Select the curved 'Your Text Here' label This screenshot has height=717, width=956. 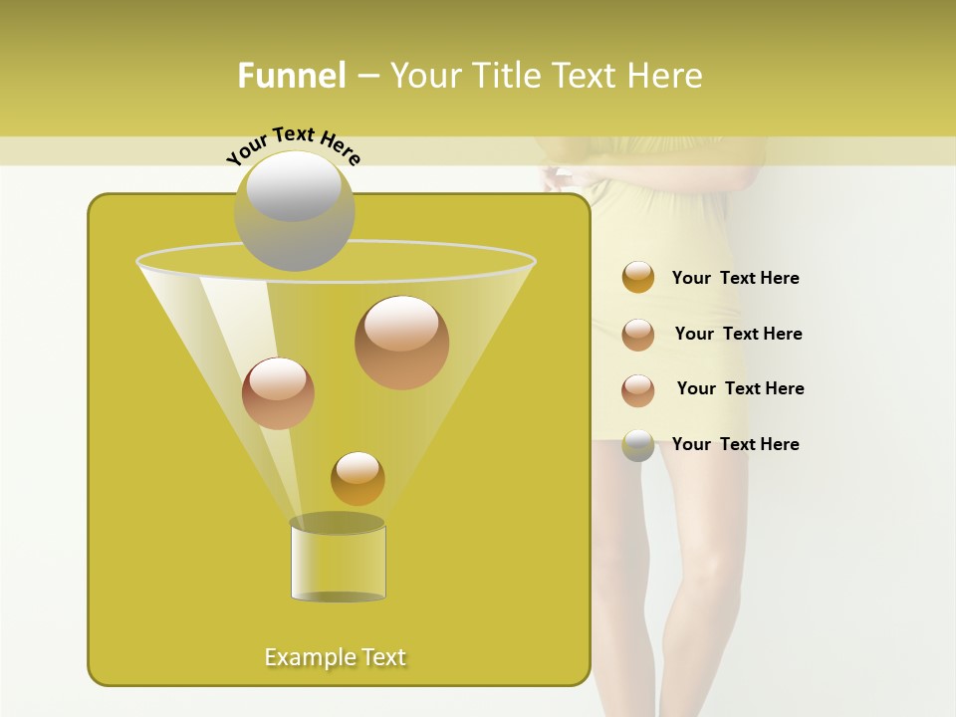[293, 144]
